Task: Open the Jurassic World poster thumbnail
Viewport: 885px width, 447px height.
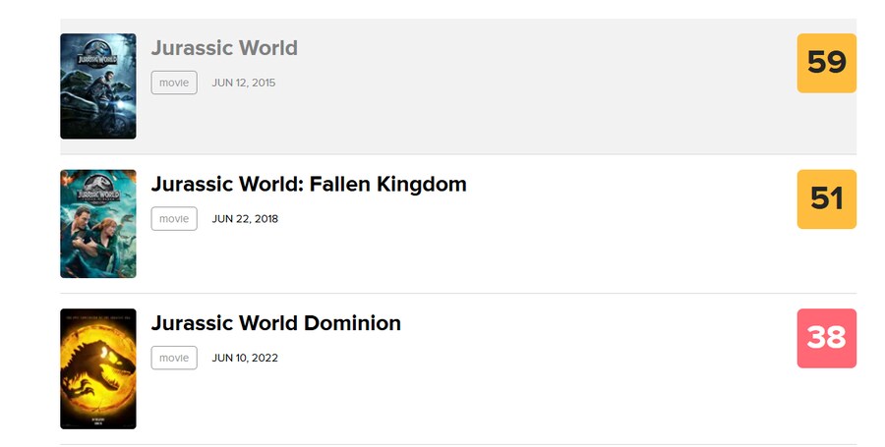Action: coord(98,86)
